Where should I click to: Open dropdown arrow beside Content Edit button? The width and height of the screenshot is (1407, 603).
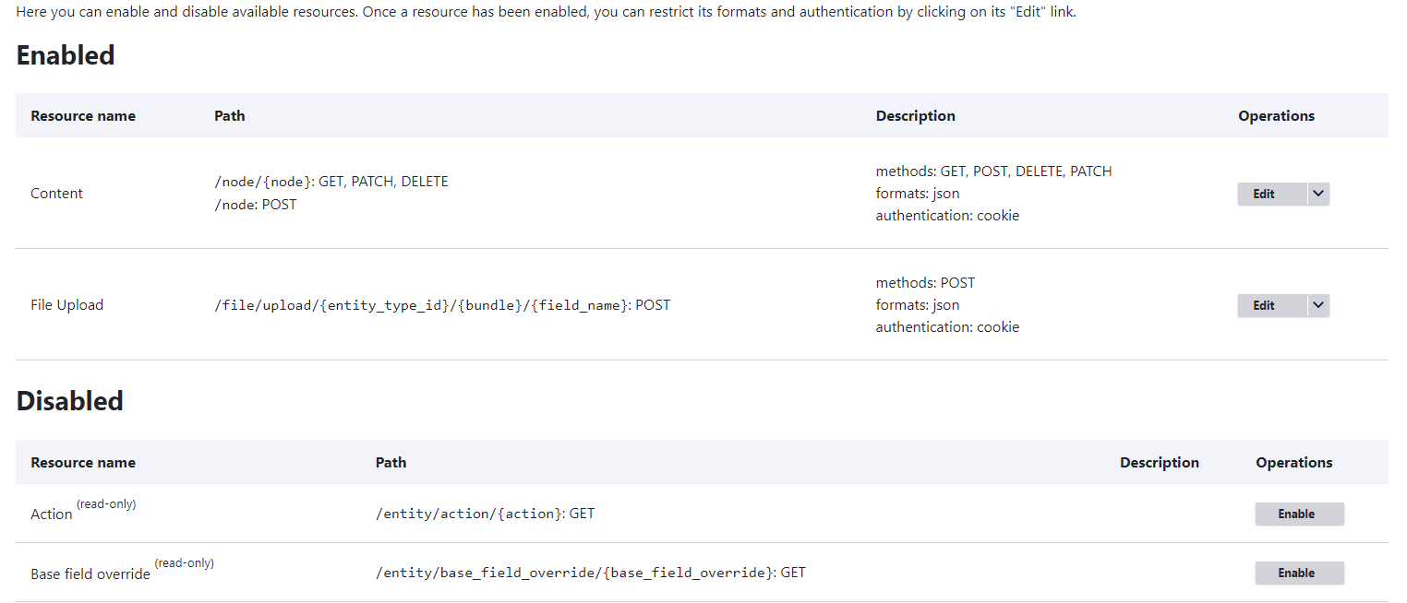(x=1318, y=194)
